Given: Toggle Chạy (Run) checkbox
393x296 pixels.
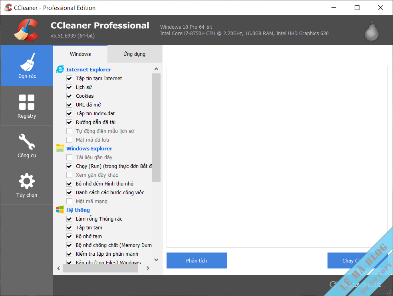Looking at the screenshot, I should tap(69, 166).
